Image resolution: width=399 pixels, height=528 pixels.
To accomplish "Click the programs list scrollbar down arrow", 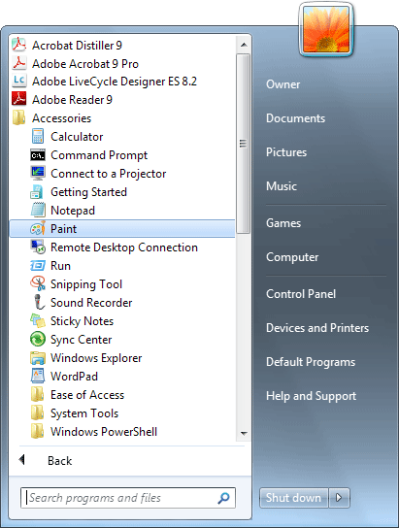I will click(x=244, y=433).
